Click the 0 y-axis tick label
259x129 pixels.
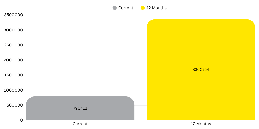point(21,120)
